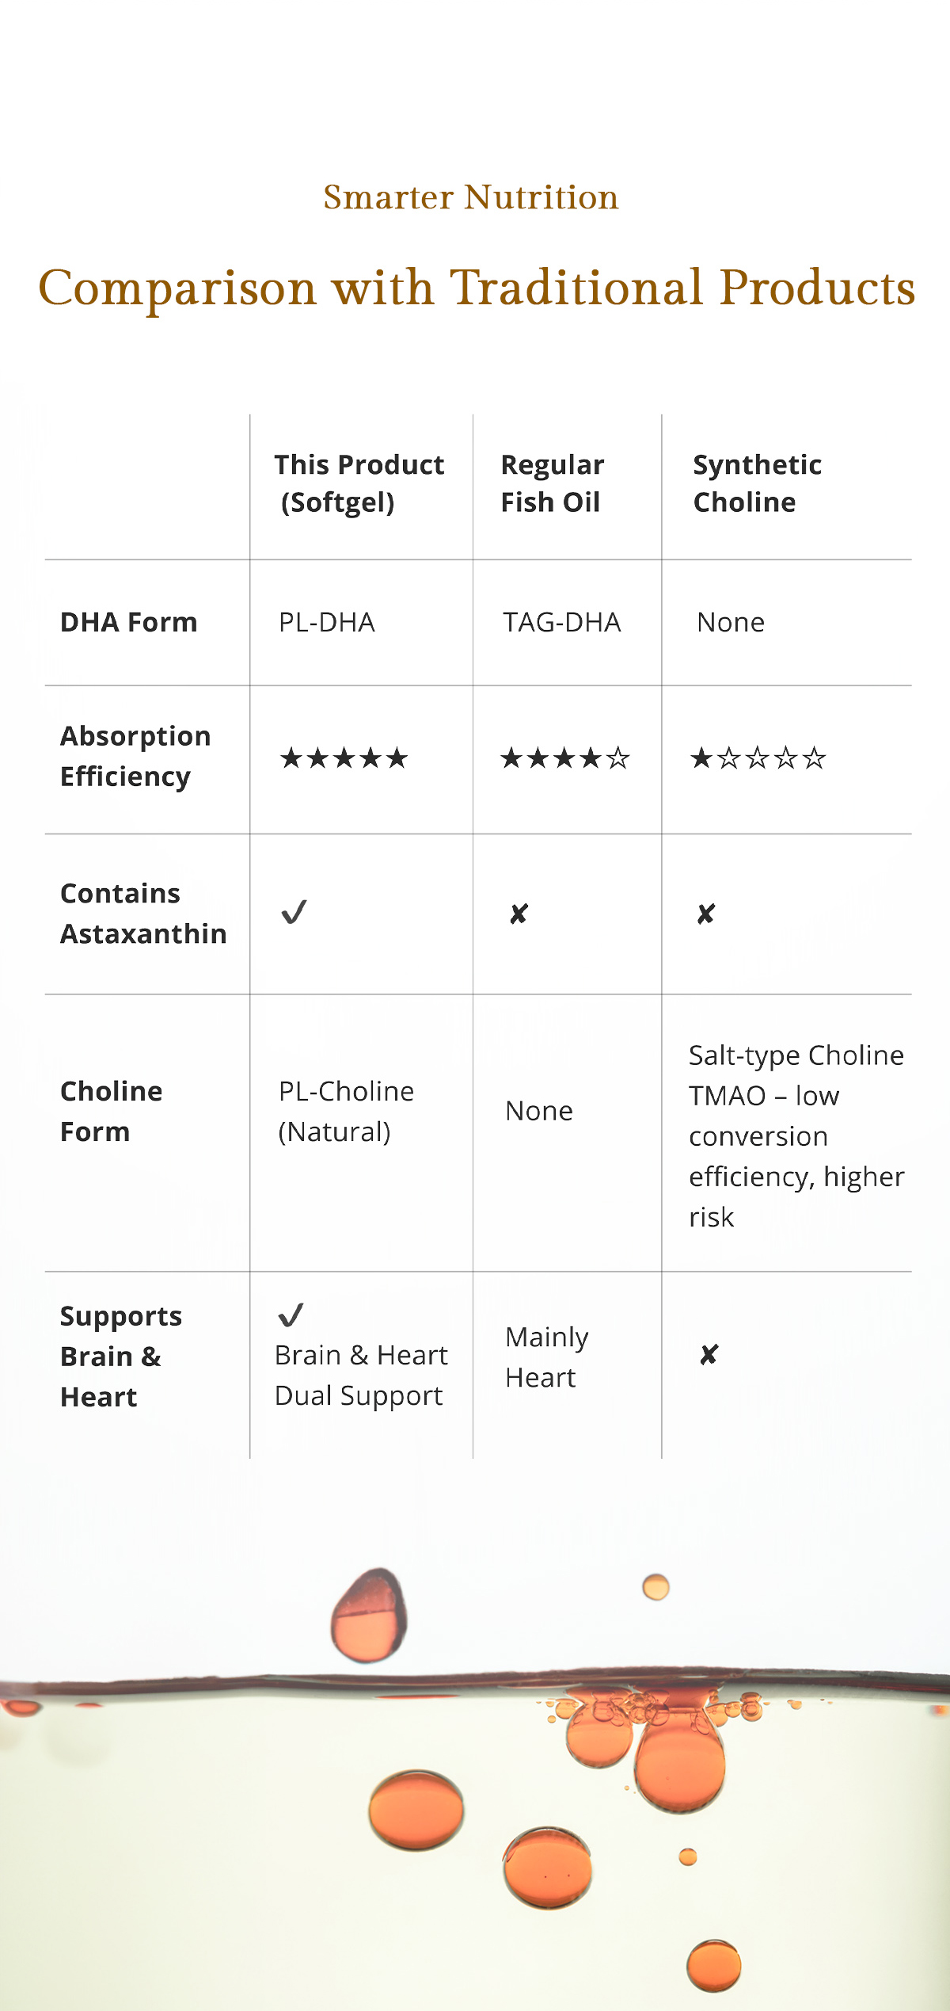Click the small orange droplet floating above the liquid

655,1587
